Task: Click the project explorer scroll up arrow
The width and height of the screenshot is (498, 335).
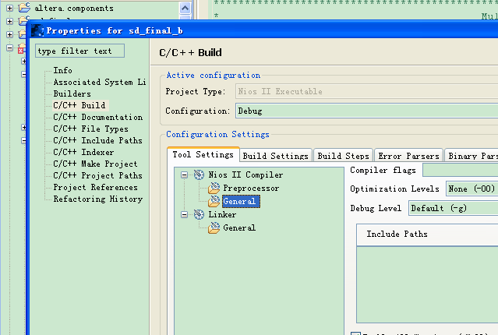Action: point(185,8)
